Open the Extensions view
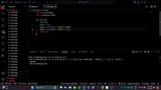161x90 pixels. pyautogui.click(x=3, y=31)
